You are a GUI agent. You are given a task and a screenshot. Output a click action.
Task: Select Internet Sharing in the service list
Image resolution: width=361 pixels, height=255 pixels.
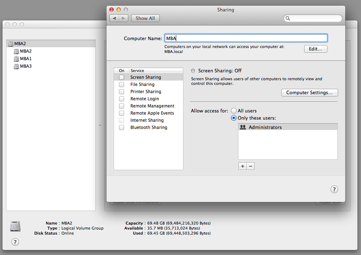point(148,120)
